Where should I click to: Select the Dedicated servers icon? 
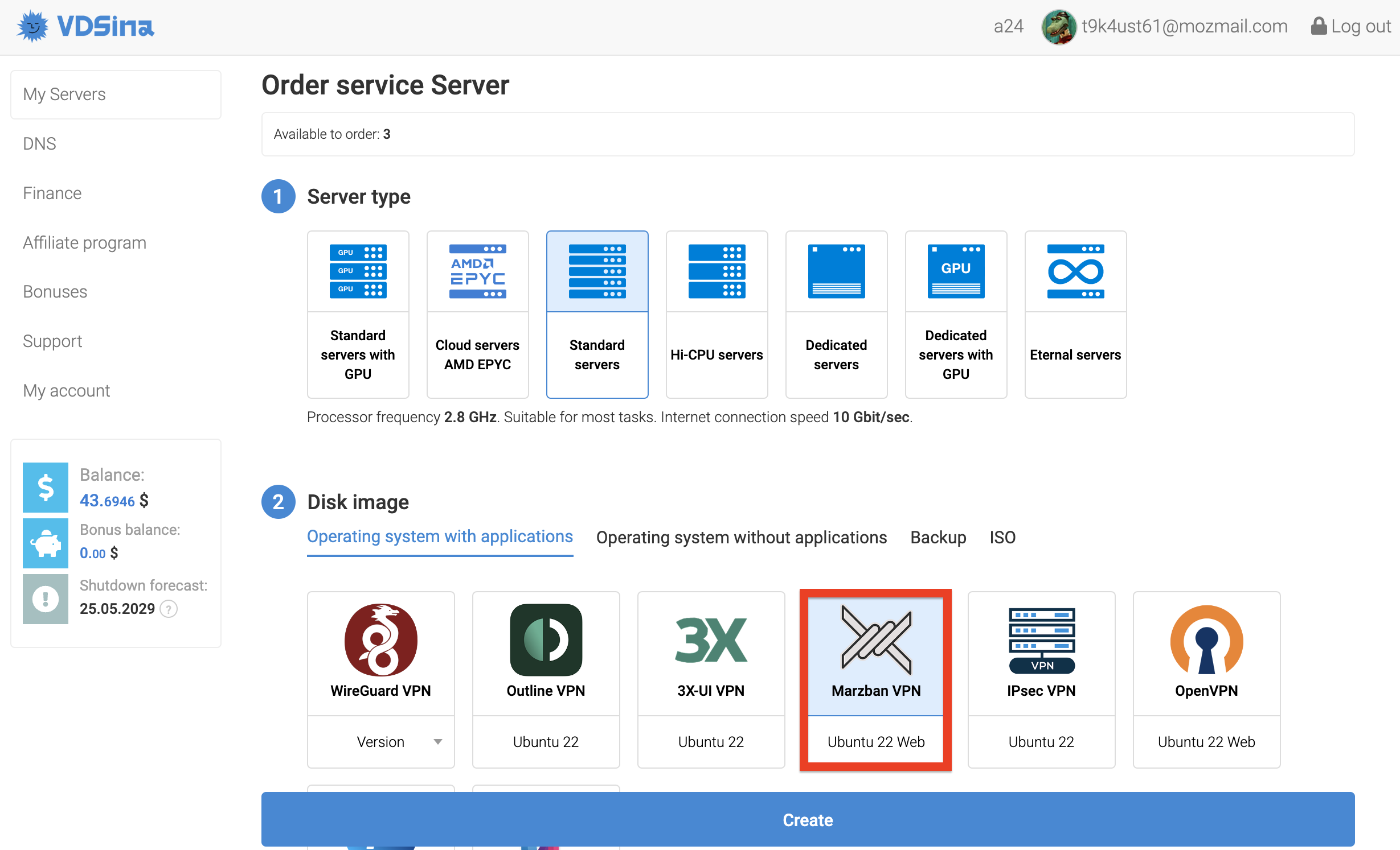coord(836,271)
